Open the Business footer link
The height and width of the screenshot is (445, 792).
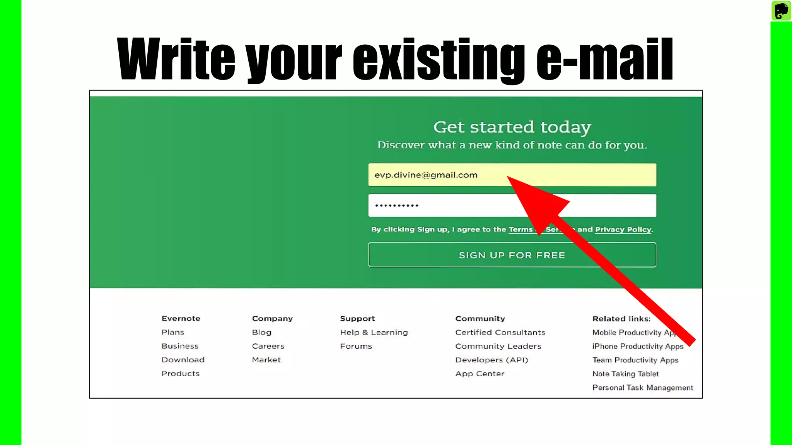coord(180,346)
